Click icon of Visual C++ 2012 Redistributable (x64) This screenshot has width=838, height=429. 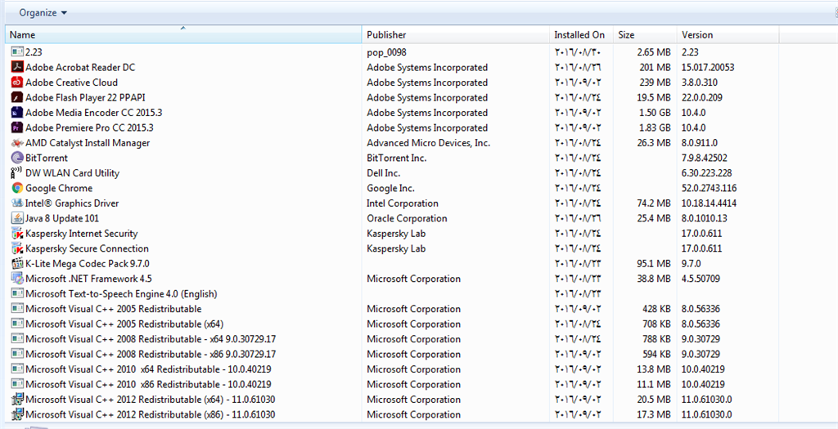[17, 399]
